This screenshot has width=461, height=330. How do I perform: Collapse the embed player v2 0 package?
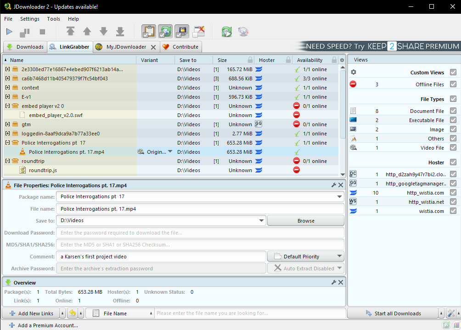7,106
